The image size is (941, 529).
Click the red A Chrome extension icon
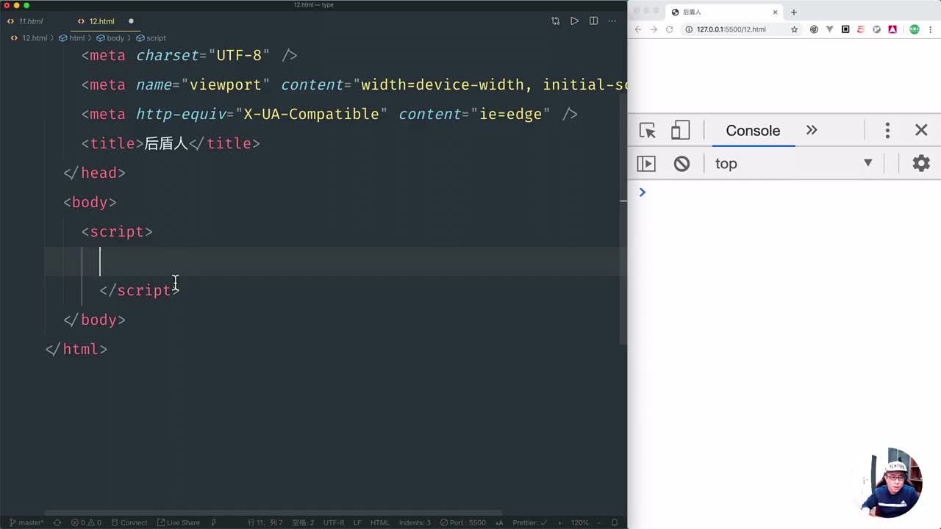tap(892, 29)
